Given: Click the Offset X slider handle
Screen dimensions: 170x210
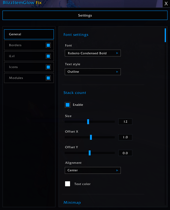Looking at the screenshot, I should [x=91, y=137].
